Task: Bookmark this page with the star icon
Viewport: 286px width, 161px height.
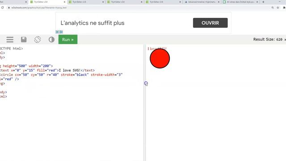Action: point(278,8)
